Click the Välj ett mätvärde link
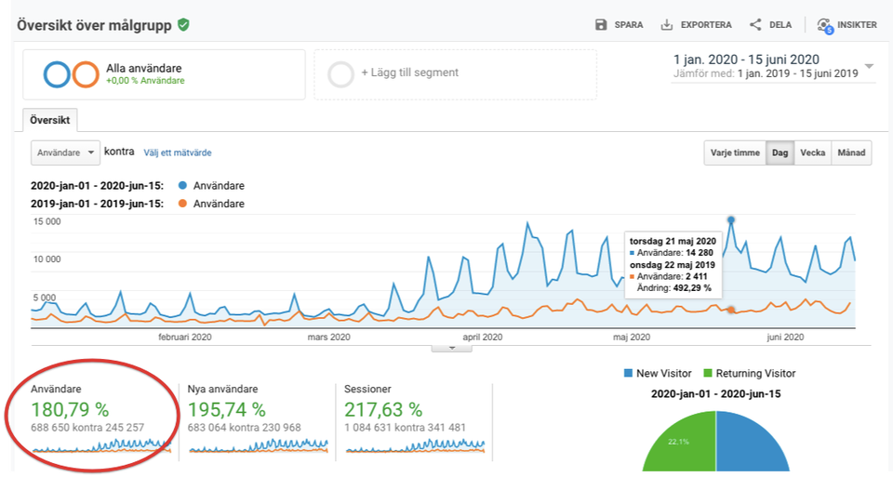This screenshot has height=477, width=893. [177, 152]
